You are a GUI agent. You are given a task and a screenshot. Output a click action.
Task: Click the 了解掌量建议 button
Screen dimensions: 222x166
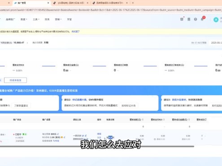click(x=21, y=105)
